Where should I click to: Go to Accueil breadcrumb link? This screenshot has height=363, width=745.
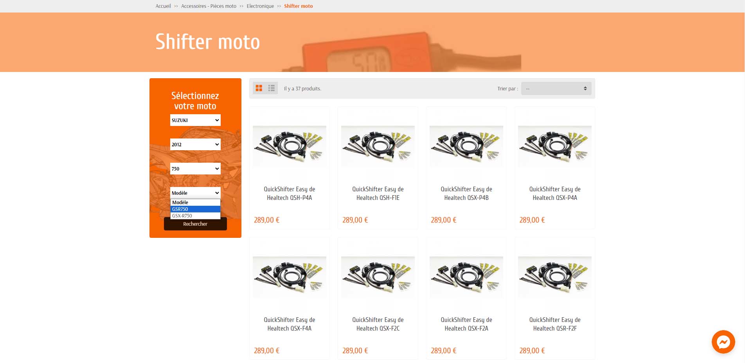click(163, 6)
